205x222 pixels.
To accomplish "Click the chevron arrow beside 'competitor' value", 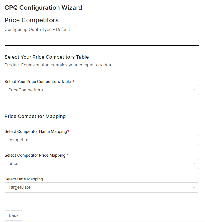I will pos(194,140).
